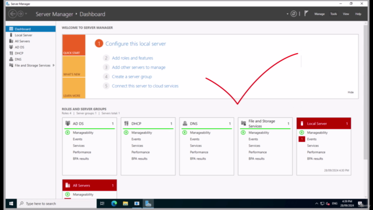
Task: Click Local Server red Events alert badge
Action: click(302, 139)
